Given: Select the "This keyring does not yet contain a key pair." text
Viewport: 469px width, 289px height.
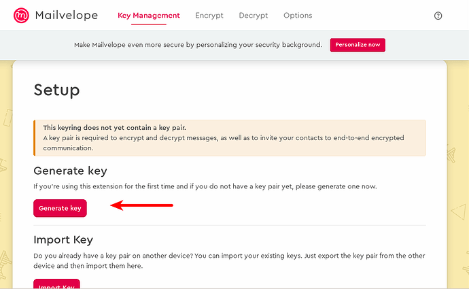Looking at the screenshot, I should point(114,128).
